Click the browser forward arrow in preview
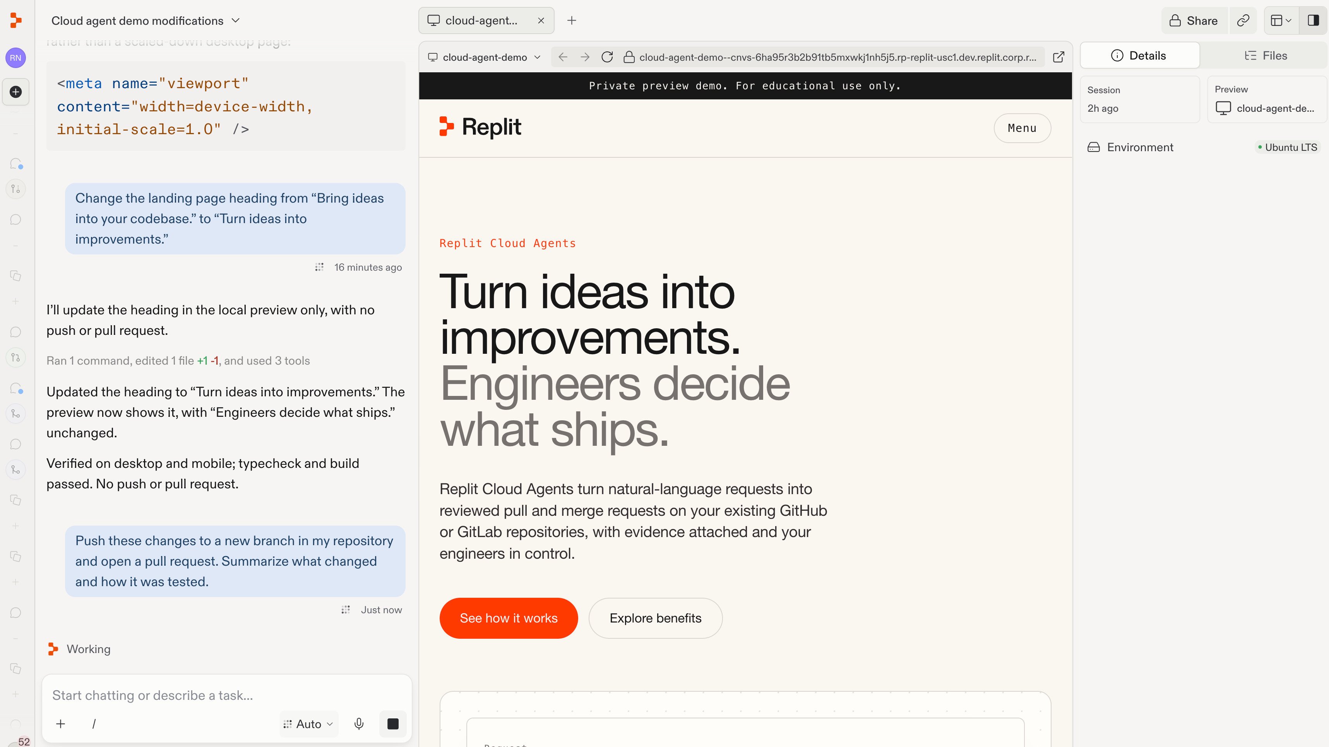 click(x=585, y=57)
